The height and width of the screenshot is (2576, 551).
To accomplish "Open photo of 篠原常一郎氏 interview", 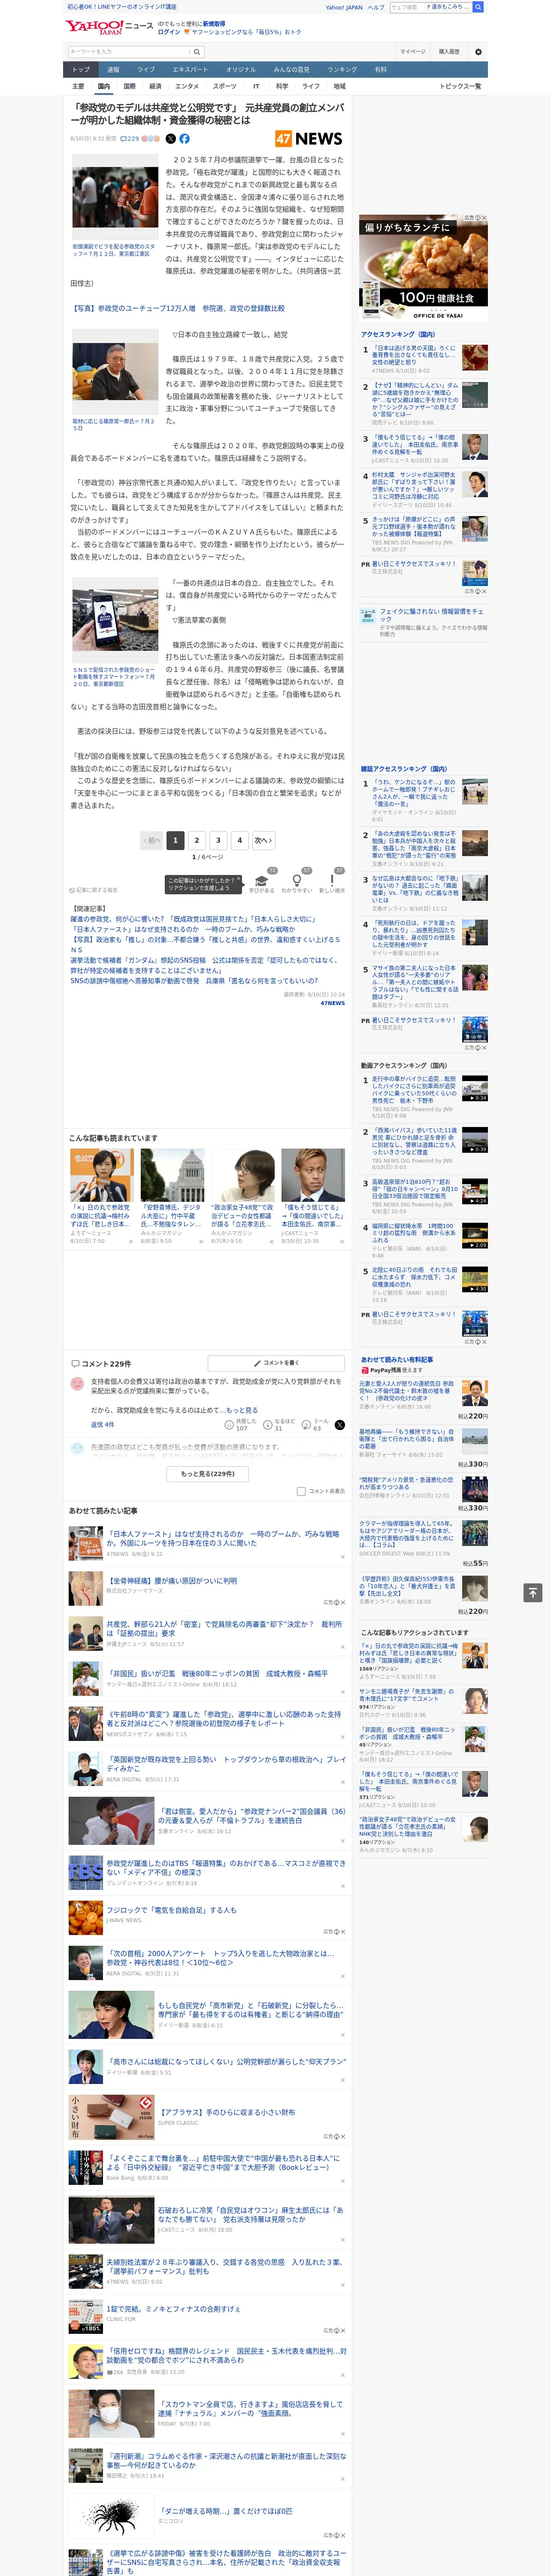I will point(114,371).
